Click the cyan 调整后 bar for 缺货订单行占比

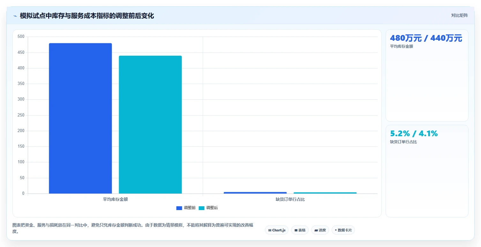(325, 193)
